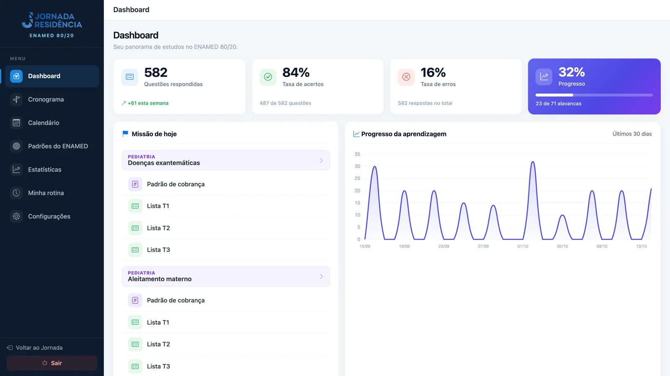The image size is (670, 376).
Task: Open Lista T3 under Aleitamento materno
Action: coord(226,366)
